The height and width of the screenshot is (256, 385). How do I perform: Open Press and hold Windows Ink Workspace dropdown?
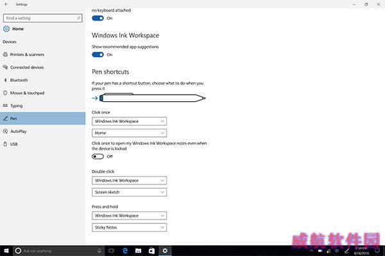[x=129, y=216]
